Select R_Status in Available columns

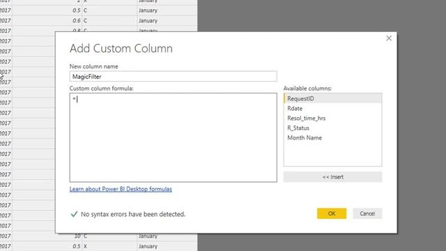click(x=332, y=128)
